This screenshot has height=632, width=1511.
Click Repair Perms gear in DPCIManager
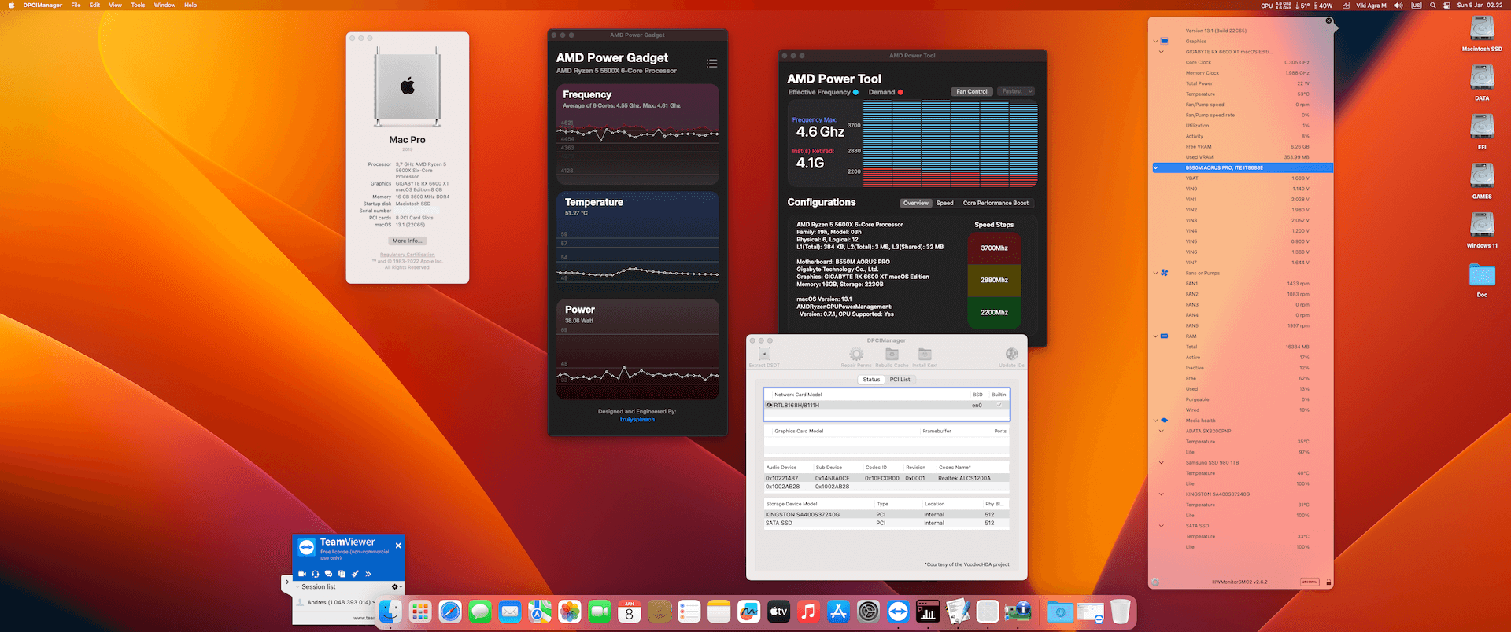point(856,355)
